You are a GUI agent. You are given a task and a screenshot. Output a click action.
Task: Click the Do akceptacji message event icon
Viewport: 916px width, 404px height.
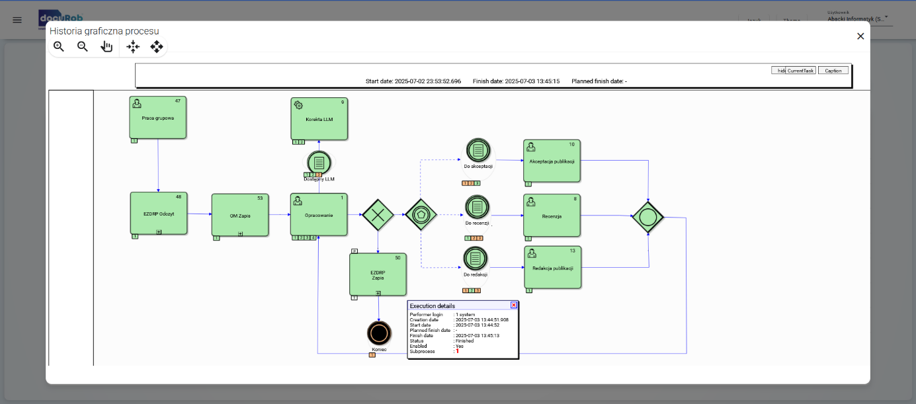tap(478, 151)
